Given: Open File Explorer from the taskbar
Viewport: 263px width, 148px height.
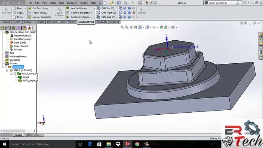Looking at the screenshot, I should coord(108,144).
